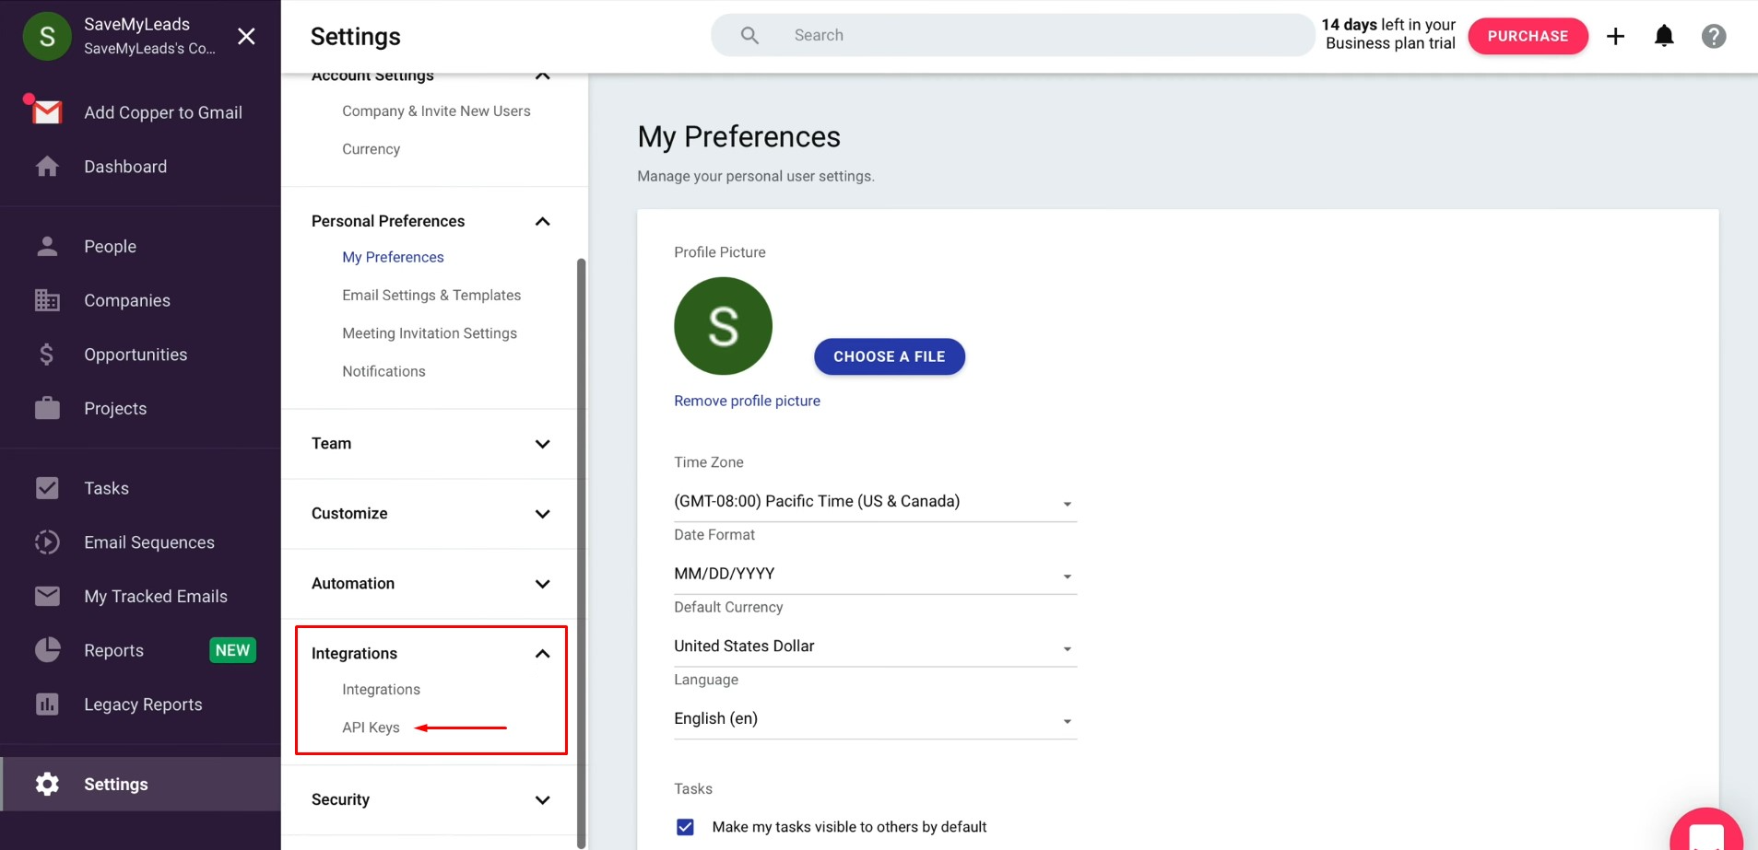Click the PURCHASE button
Image resolution: width=1758 pixels, height=850 pixels.
(1528, 36)
